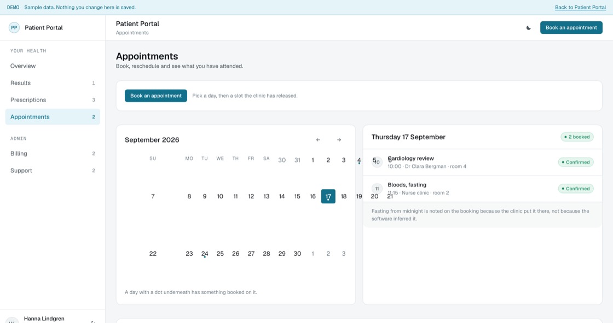Open the Bloods, fasting appointment
Viewport: 613px width, 323px height.
pyautogui.click(x=482, y=189)
